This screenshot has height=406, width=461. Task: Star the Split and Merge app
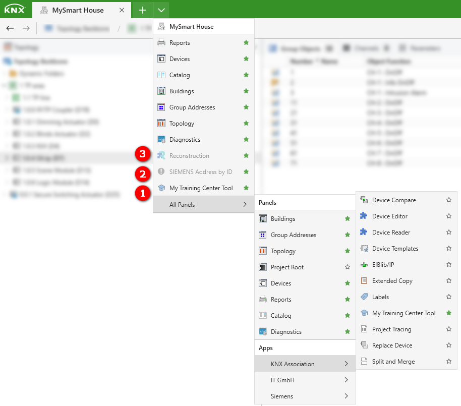pyautogui.click(x=449, y=361)
